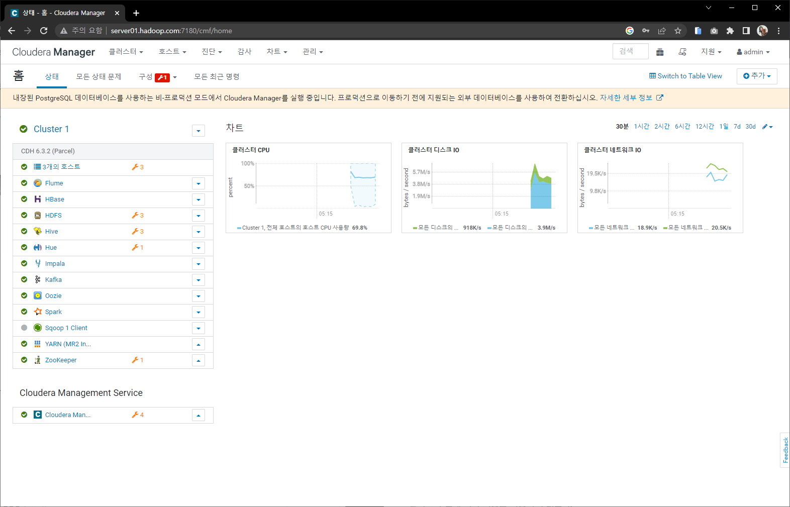Click Cluster 1 green health status icon
The image size is (790, 507).
coord(24,129)
